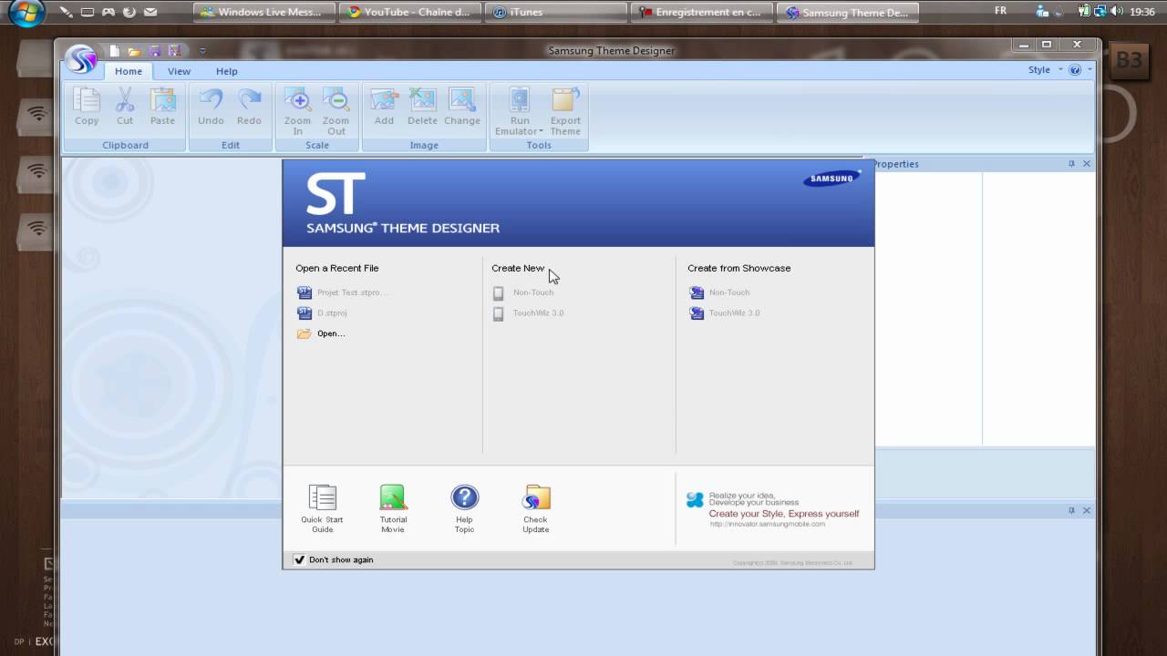Screen dimensions: 1167x656
Task: Click the 19:36 system clock
Action: (1141, 13)
